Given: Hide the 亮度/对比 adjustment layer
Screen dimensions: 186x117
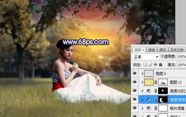Looking at the screenshot, I should click(x=135, y=91).
